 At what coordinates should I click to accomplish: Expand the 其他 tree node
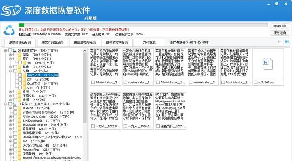(x=10, y=67)
